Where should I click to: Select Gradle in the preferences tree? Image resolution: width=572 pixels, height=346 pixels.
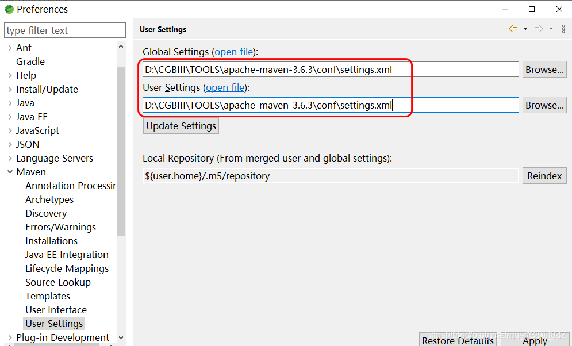(x=30, y=61)
